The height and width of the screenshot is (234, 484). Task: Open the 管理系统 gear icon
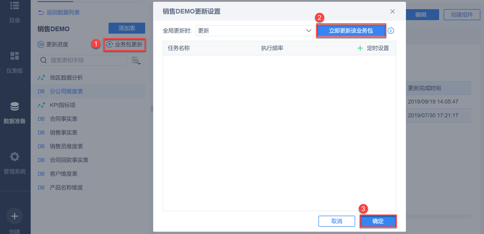pos(15,157)
